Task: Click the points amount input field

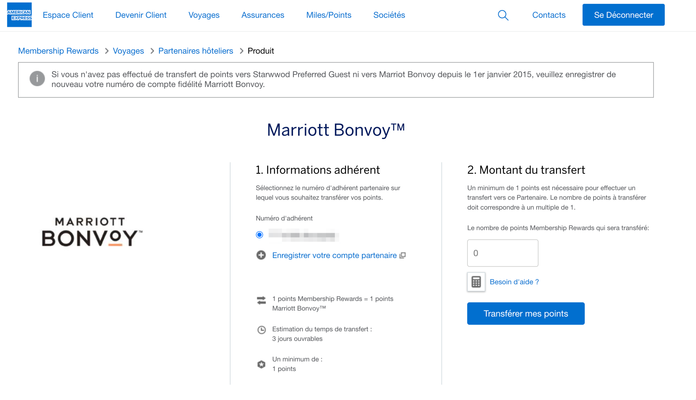Action: 503,253
